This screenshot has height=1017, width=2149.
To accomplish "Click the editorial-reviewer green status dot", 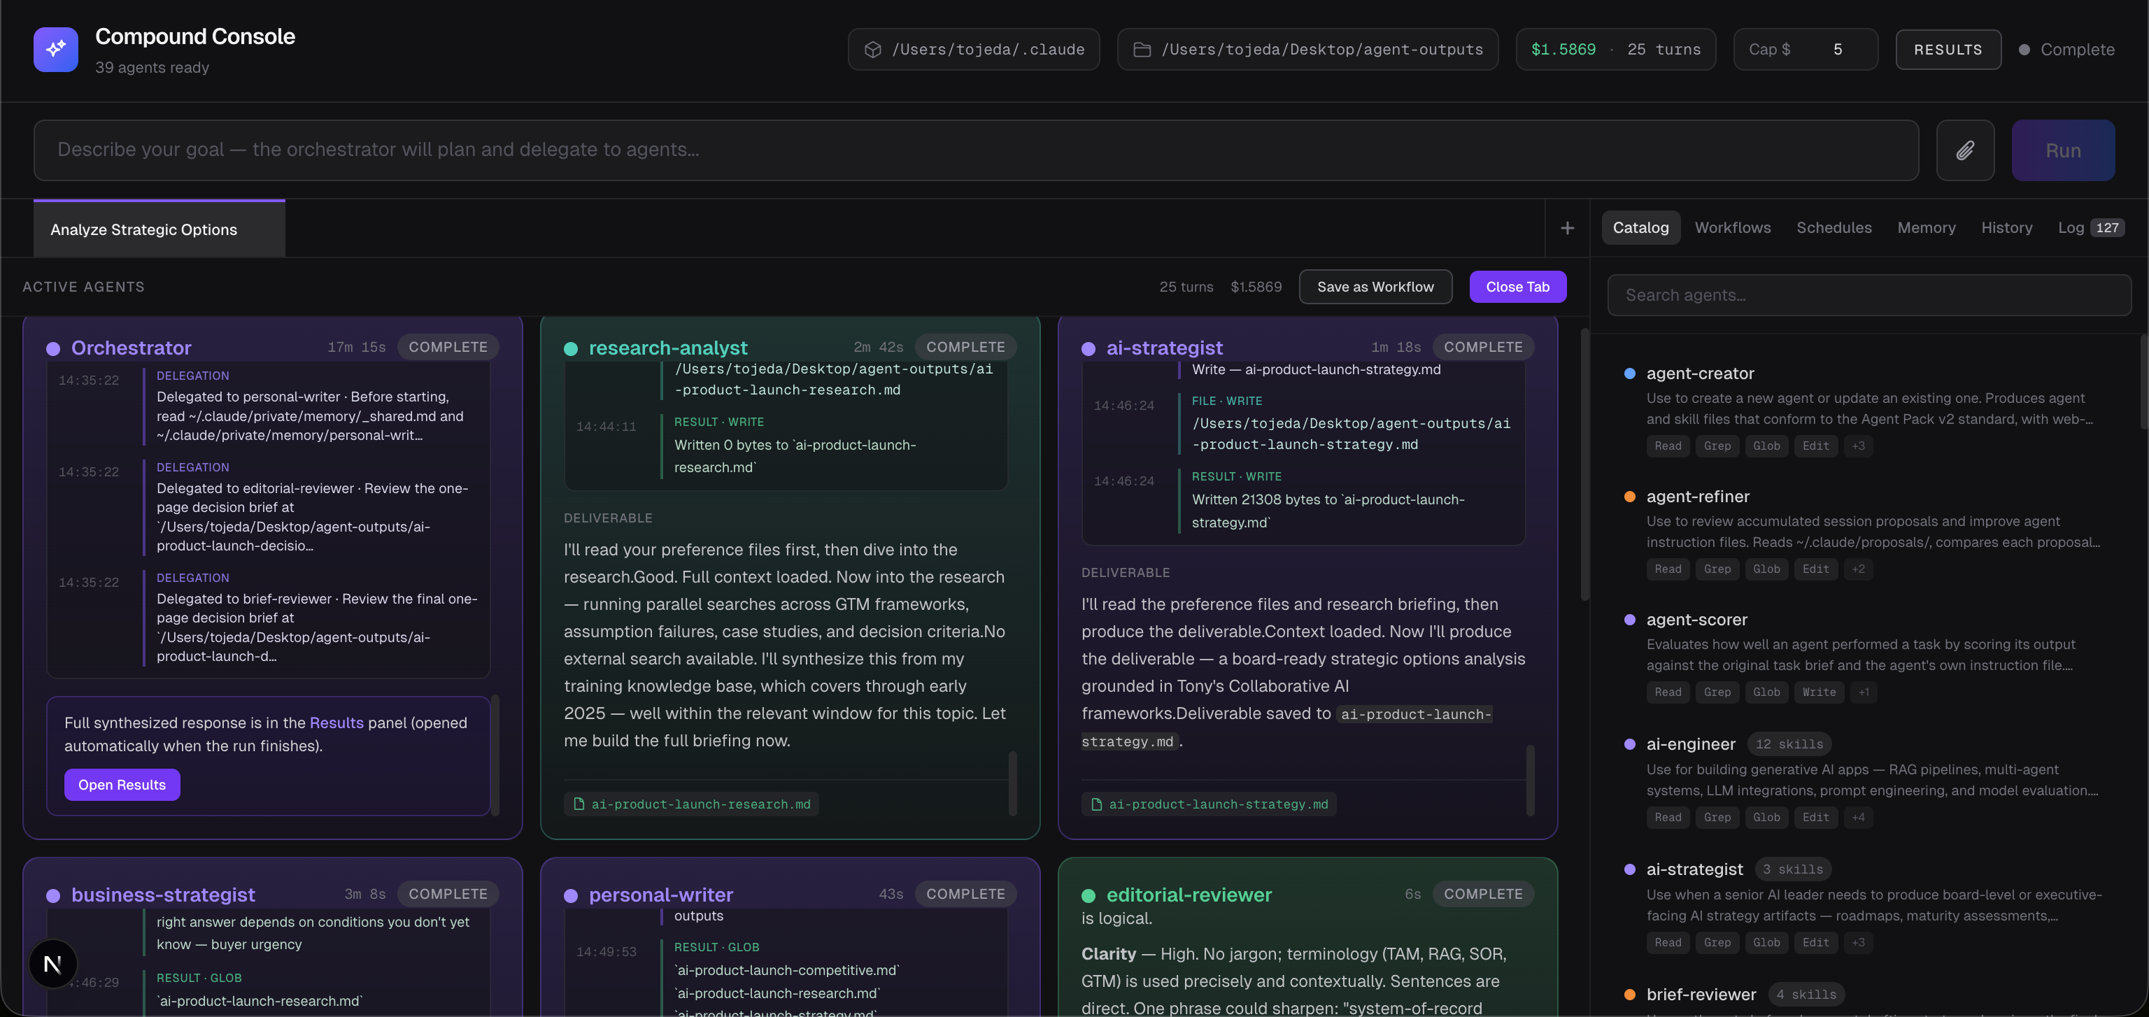I will click(x=1088, y=895).
